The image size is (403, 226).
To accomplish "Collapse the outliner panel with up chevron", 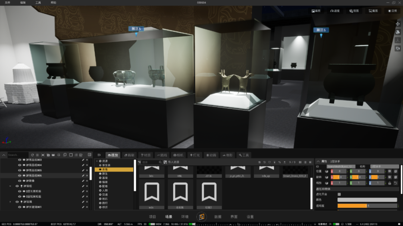I will point(4,155).
